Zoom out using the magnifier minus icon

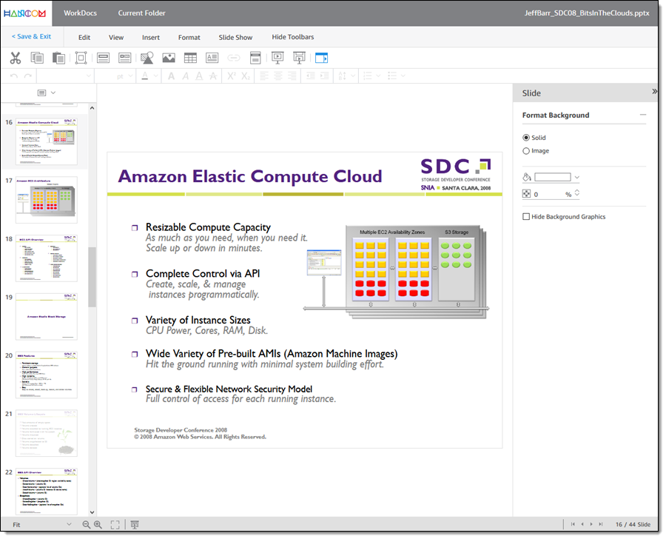click(x=86, y=525)
